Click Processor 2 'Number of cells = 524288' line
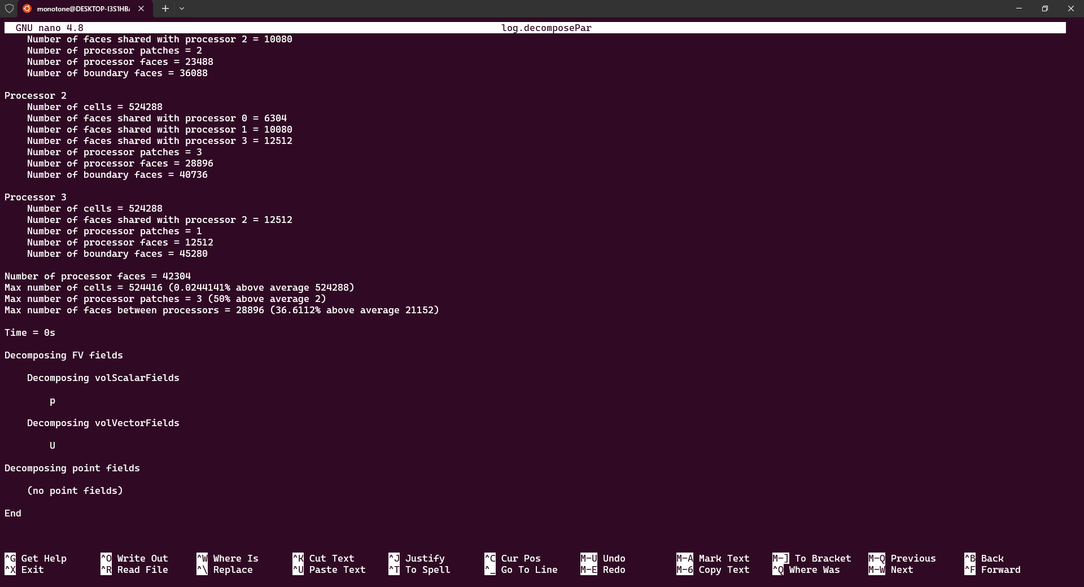Screen dimensions: 1084x587 [95, 107]
